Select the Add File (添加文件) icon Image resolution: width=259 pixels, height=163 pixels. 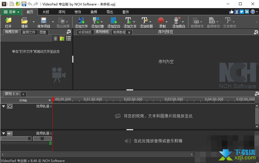coord(81,21)
